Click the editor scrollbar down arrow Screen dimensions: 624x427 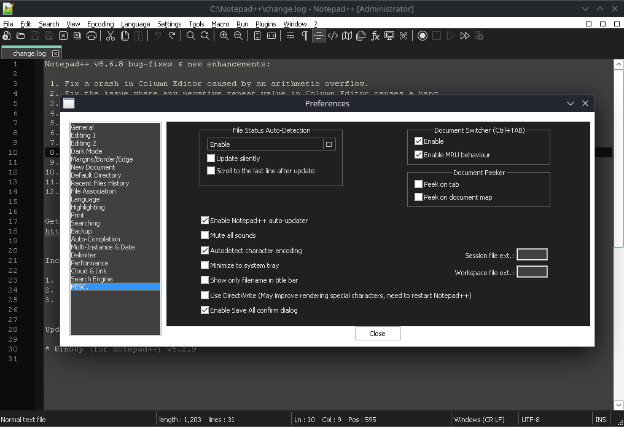point(618,405)
